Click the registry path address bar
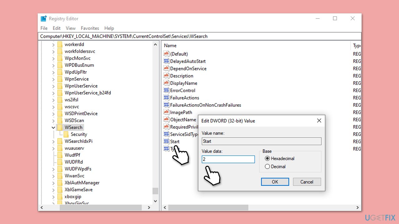Screen dimensions: 399x224 tap(199, 36)
